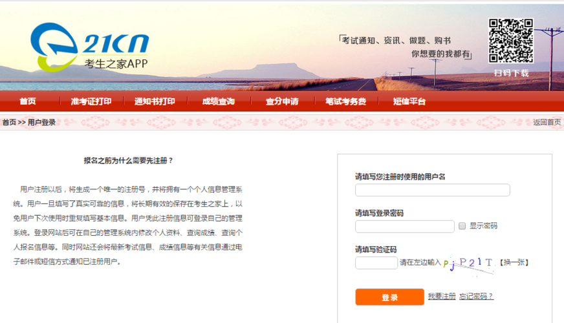This screenshot has height=323, width=564.
Task: Click the 请填写登录密码 label
Action: pos(379,213)
